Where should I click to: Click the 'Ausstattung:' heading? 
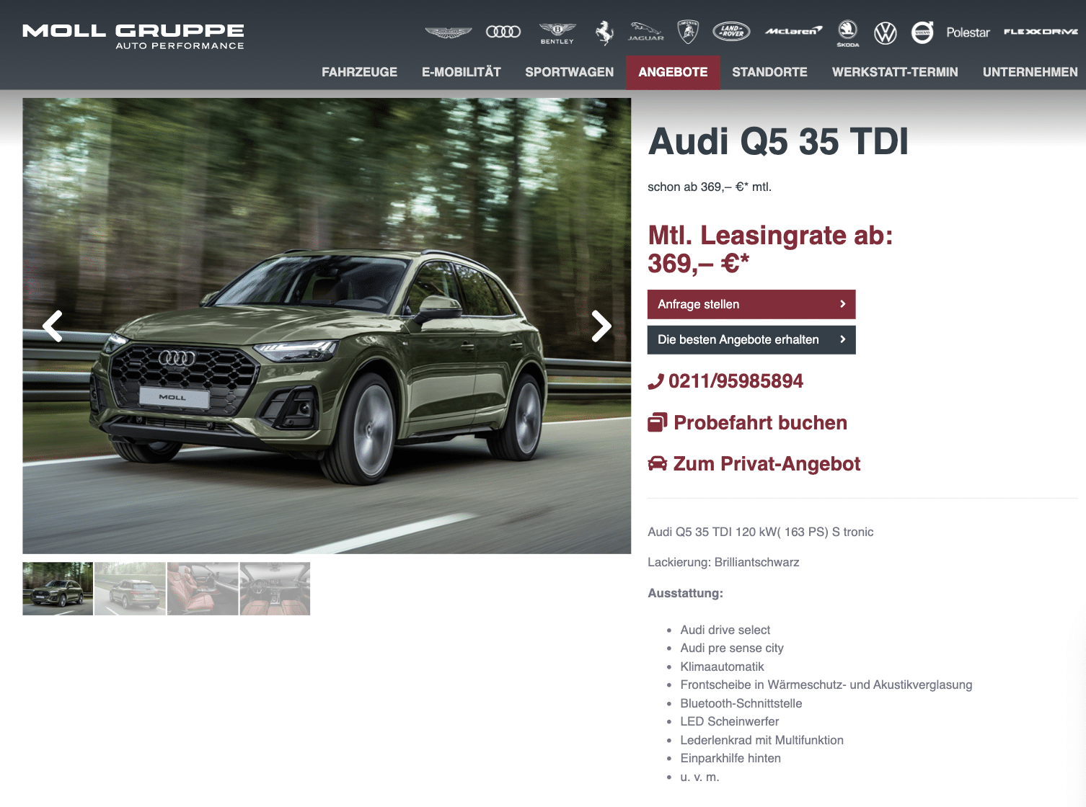[x=685, y=593]
